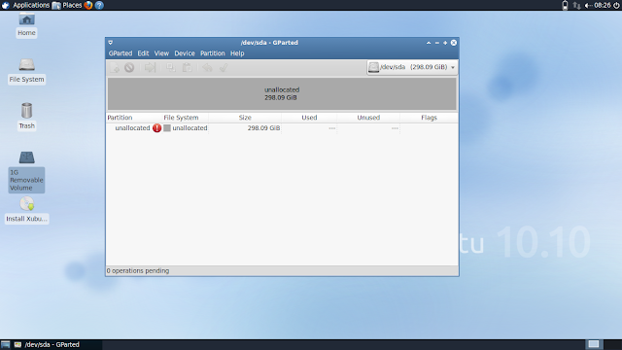Select the 1G Removable Volume desktop icon

click(26, 172)
